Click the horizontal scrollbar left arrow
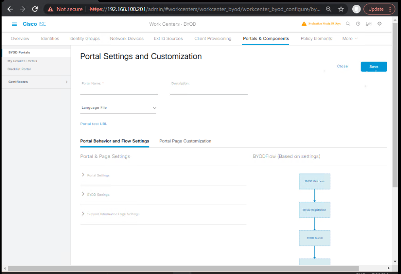This screenshot has width=401, height=274. 5,268
